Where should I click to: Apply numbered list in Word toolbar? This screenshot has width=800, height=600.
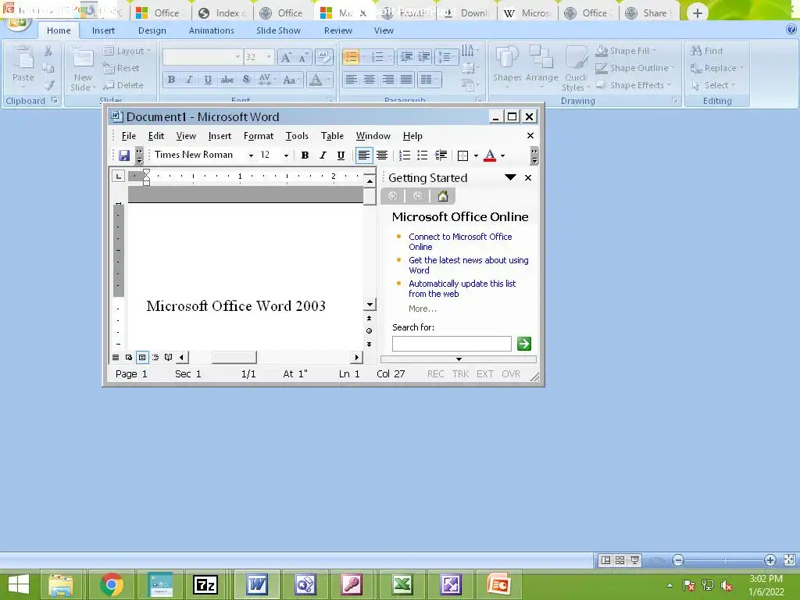[405, 155]
